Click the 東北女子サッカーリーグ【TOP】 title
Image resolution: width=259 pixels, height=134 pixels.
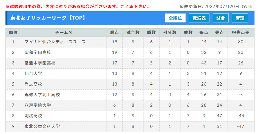tap(48, 18)
